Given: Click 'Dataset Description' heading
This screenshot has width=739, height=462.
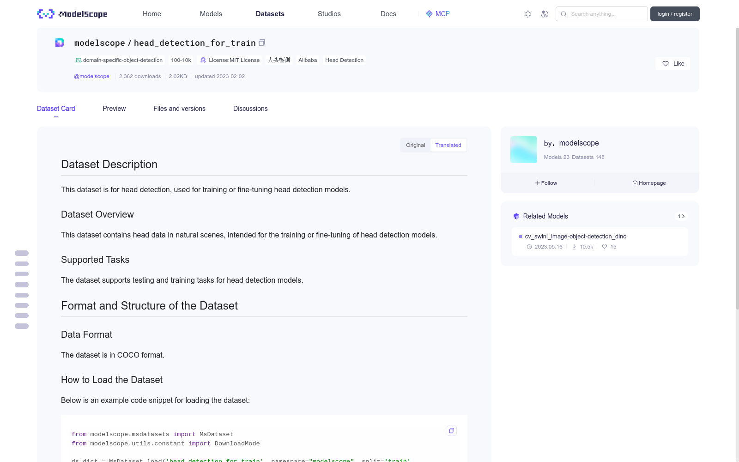Looking at the screenshot, I should coord(109,164).
